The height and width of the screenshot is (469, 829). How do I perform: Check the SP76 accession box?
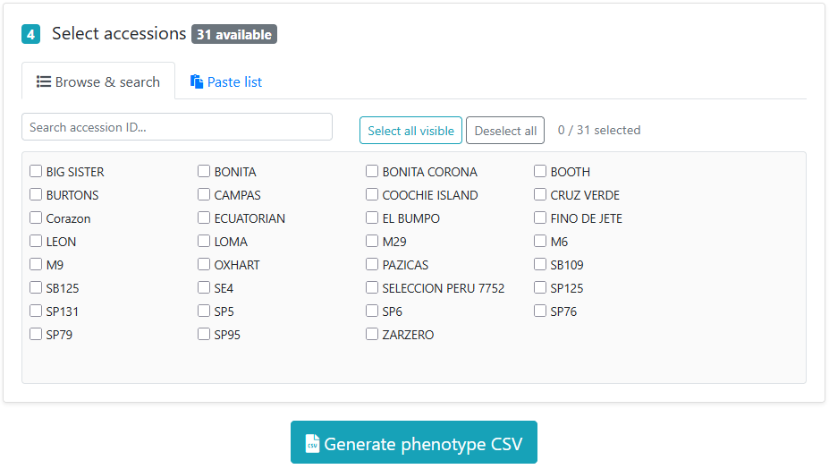(540, 311)
